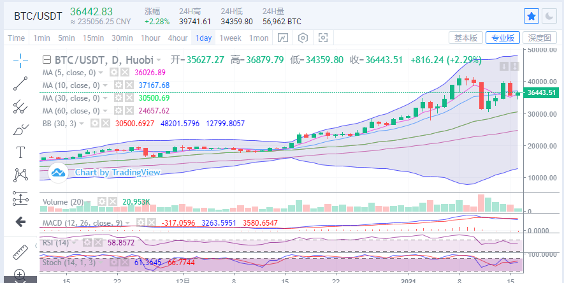Expand MA (5, close, 0) dropdown arrow

pyautogui.click(x=101, y=73)
